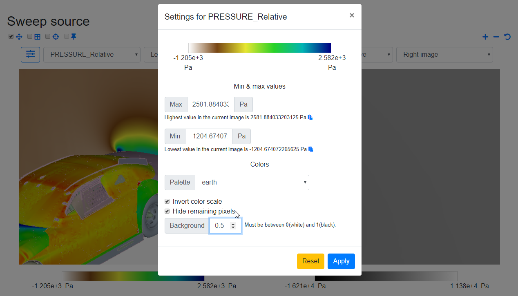The height and width of the screenshot is (296, 518).
Task: Click the Background value input field
Action: pos(225,226)
